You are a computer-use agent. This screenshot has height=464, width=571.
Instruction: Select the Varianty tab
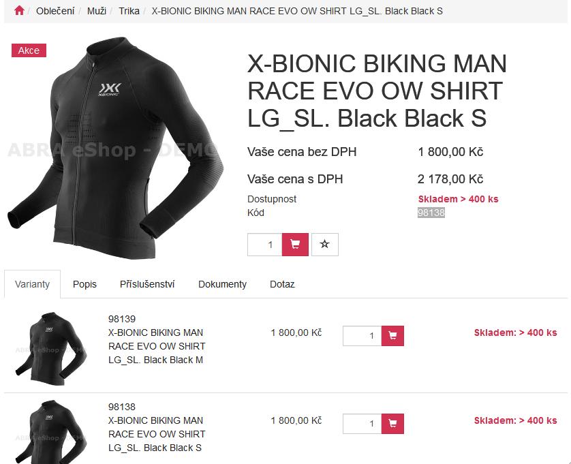click(33, 284)
